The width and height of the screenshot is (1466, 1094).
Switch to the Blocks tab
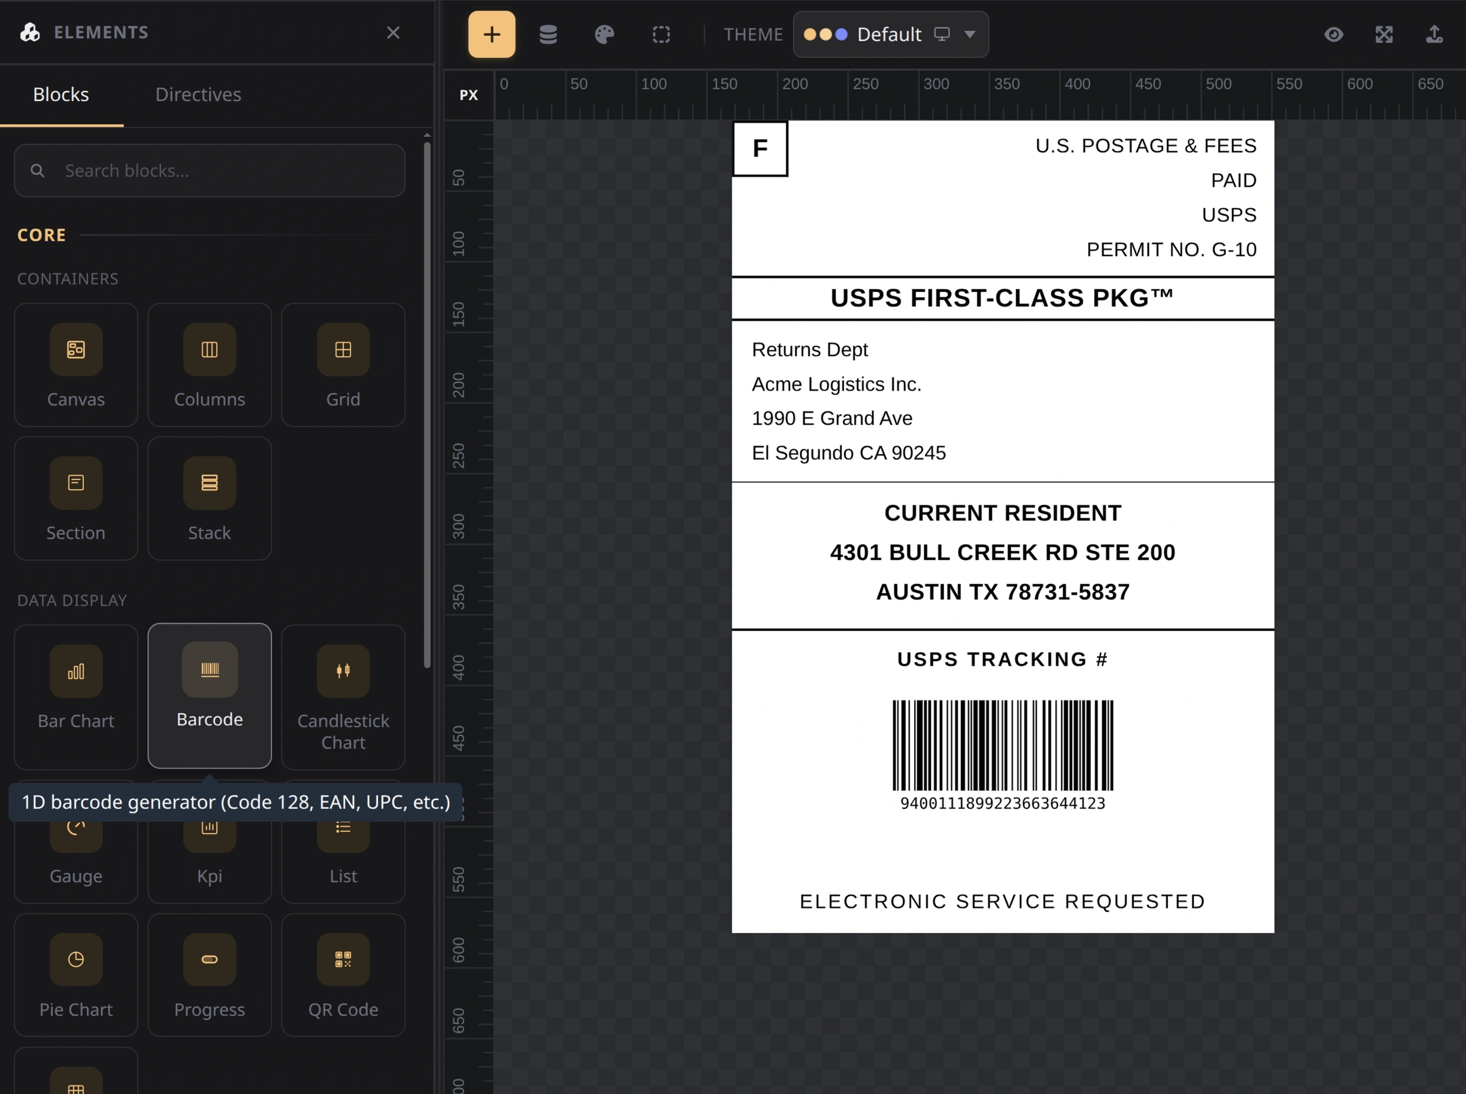tap(61, 94)
